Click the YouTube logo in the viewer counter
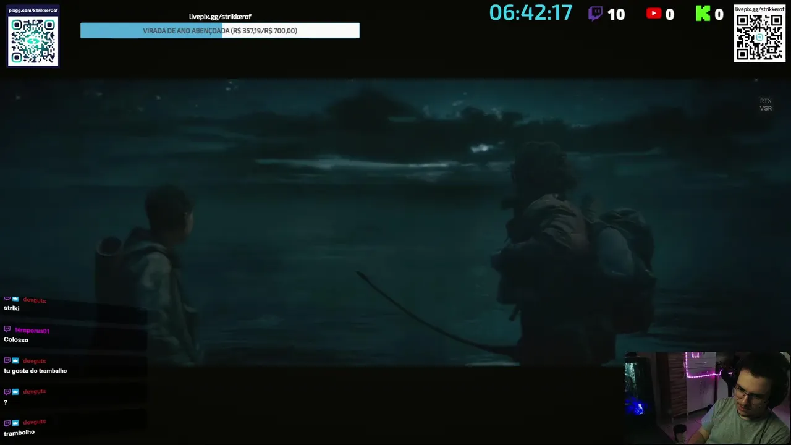Viewport: 791px width, 445px height. 653,14
